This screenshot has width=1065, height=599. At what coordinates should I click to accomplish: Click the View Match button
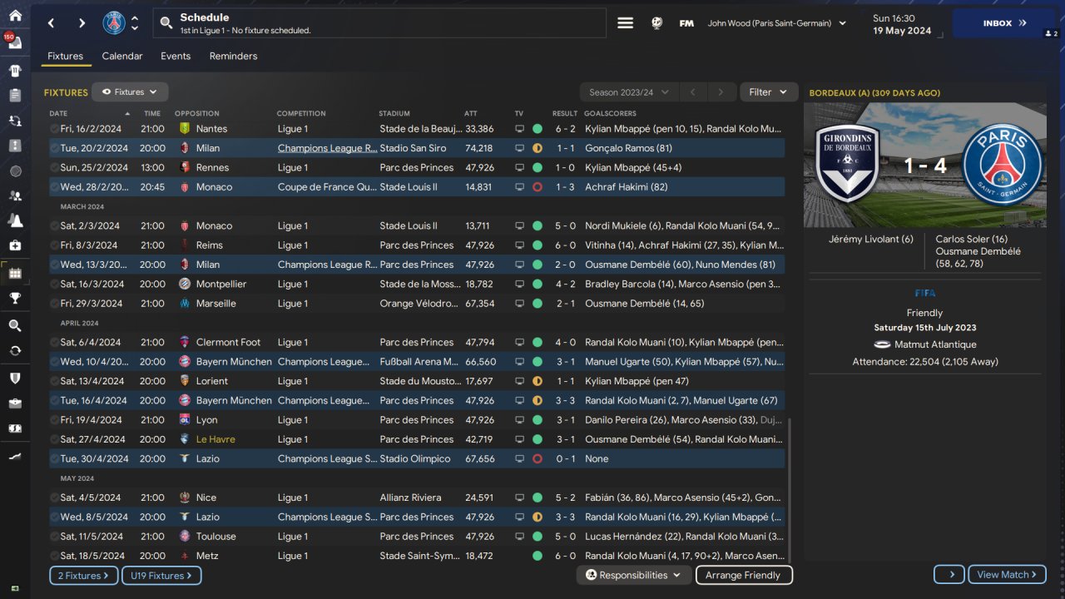pos(1008,574)
